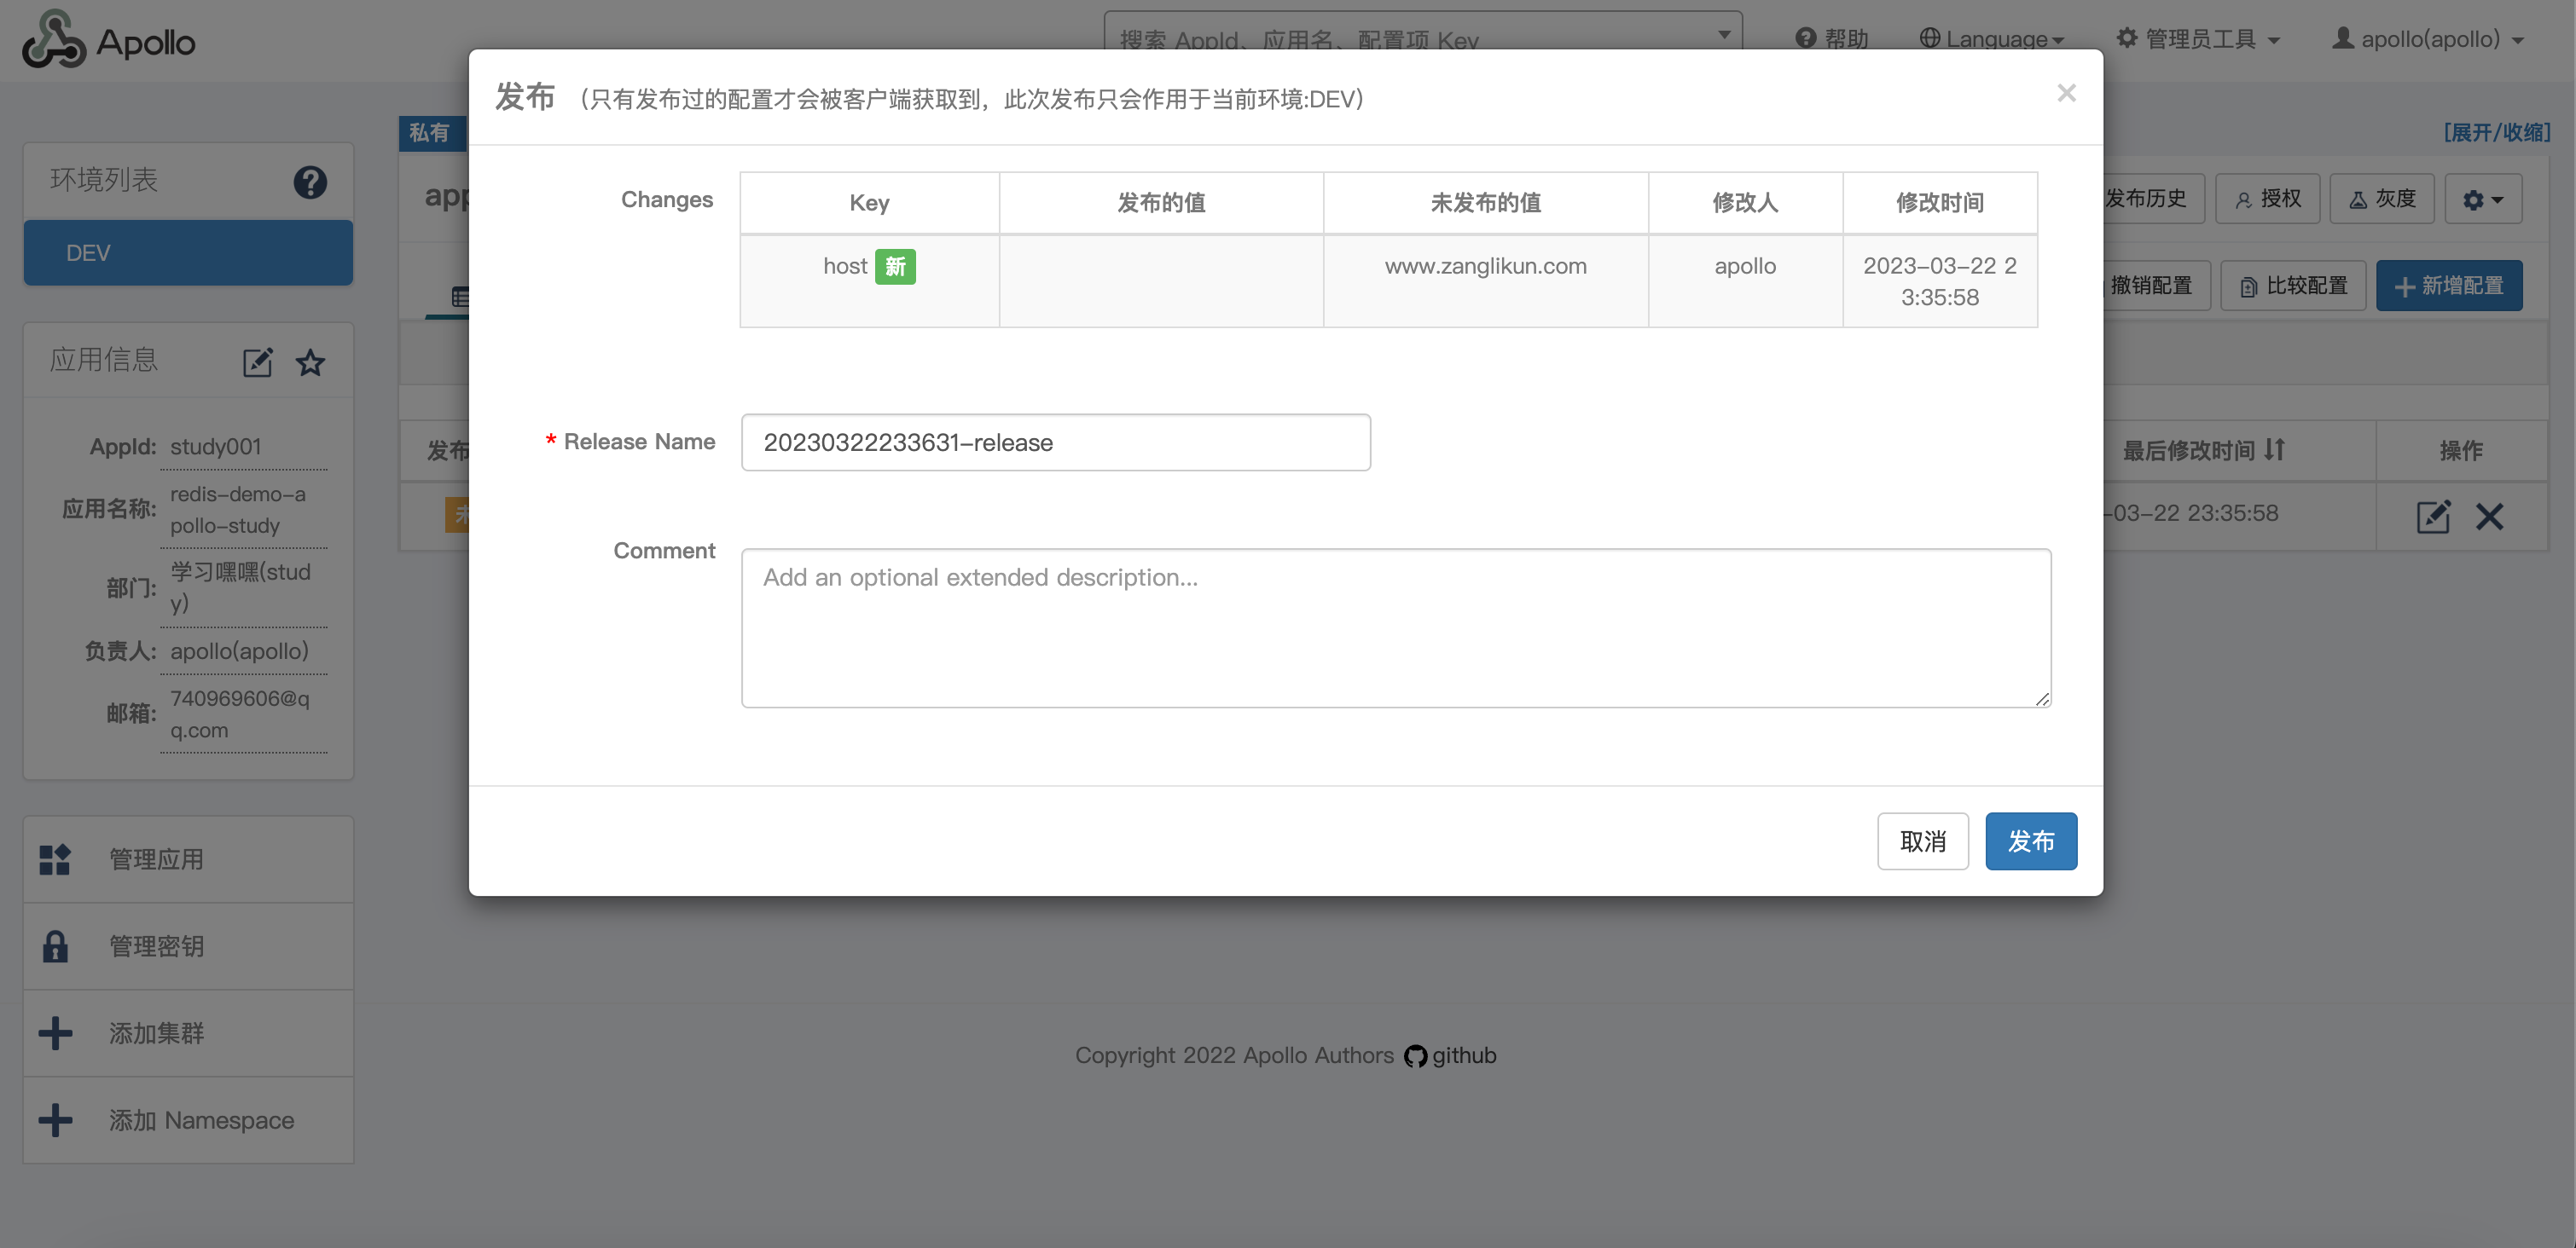Click 取消 to cancel the release
This screenshot has width=2576, height=1248.
point(1922,841)
